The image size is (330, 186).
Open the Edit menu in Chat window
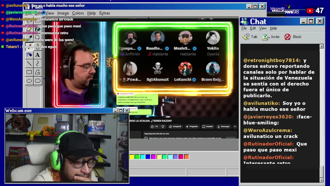[x=253, y=28]
